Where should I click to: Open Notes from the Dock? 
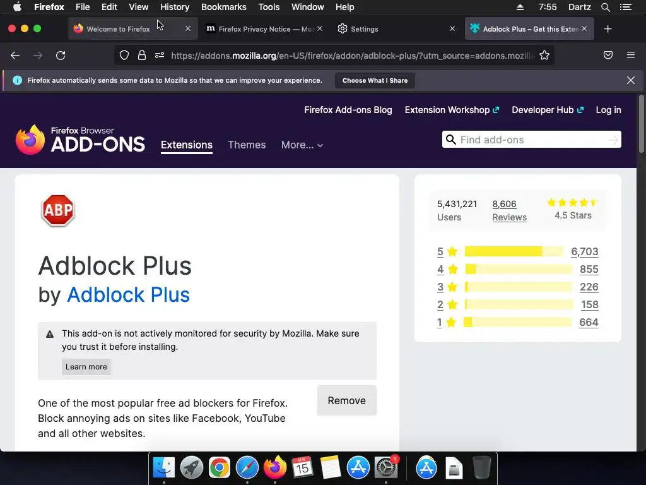pos(331,468)
